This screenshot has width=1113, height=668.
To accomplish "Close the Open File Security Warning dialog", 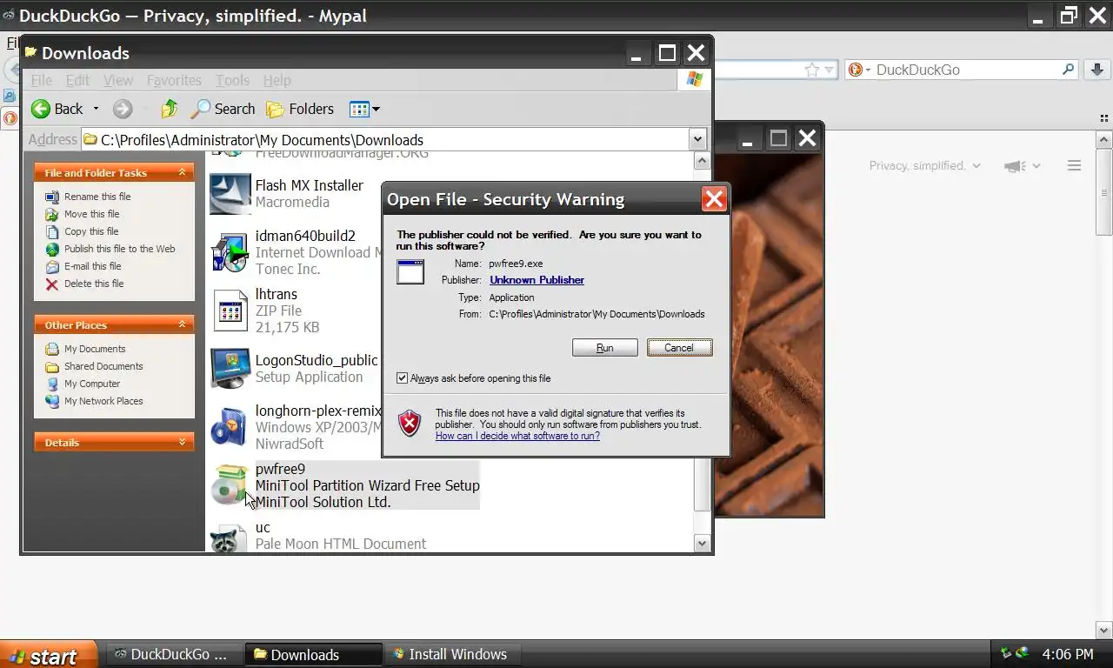I will (714, 199).
